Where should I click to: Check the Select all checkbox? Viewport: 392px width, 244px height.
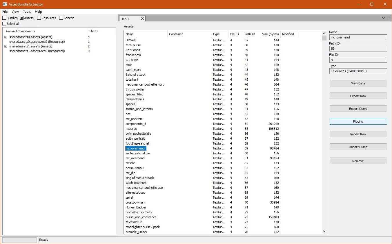click(4, 24)
